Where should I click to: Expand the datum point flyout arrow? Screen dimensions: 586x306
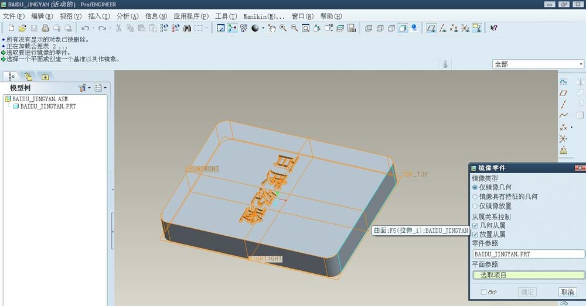pyautogui.click(x=571, y=127)
